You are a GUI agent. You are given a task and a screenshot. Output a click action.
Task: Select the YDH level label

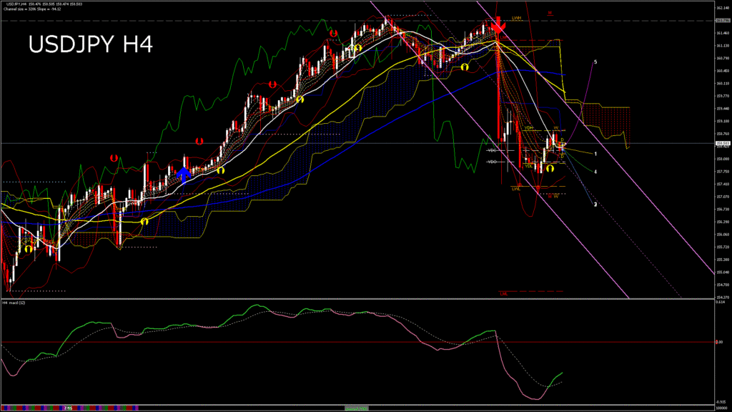529,128
